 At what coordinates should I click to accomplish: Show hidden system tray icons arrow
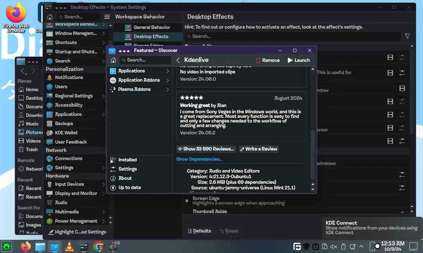coord(361,246)
